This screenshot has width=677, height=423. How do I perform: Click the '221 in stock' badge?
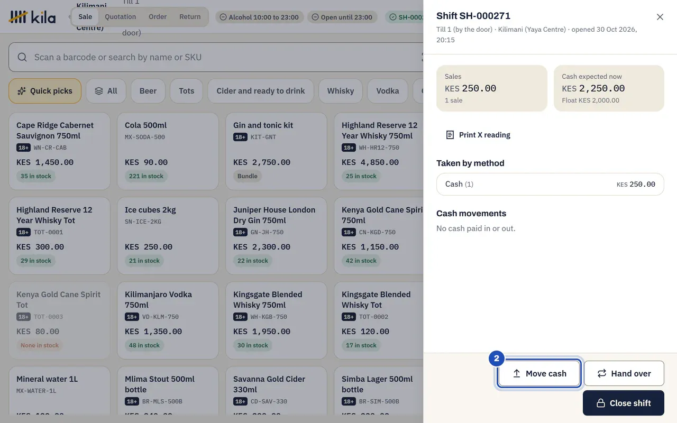pyautogui.click(x=146, y=176)
